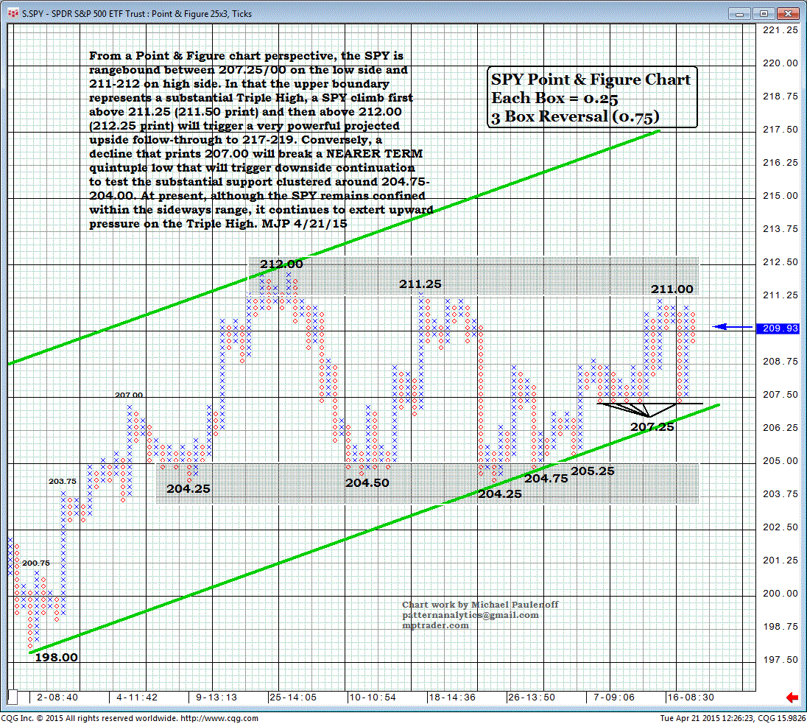Click the 202.50 price scale label
The width and height of the screenshot is (807, 724).
[x=780, y=527]
